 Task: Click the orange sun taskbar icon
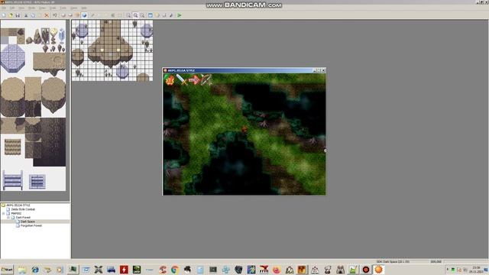coord(378,270)
